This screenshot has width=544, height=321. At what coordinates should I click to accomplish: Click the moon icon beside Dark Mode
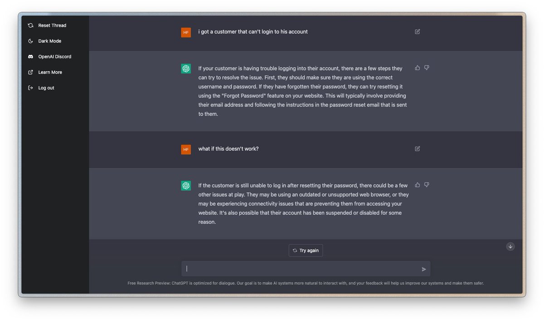coord(30,41)
